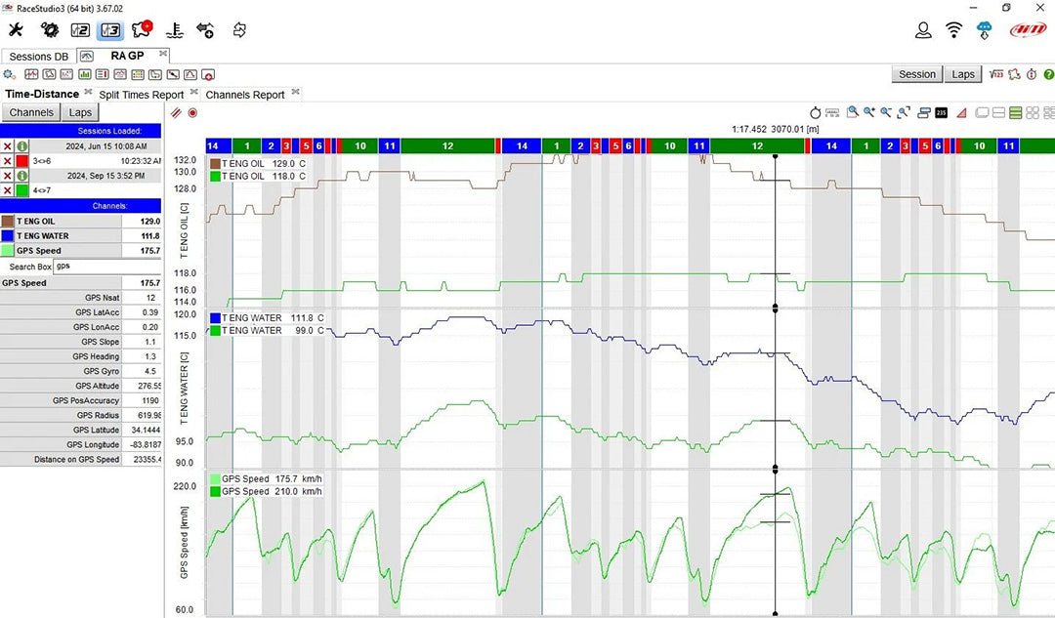Screen dimensions: 1055x618
Task: Open the Channels Report tab
Action: coord(245,95)
